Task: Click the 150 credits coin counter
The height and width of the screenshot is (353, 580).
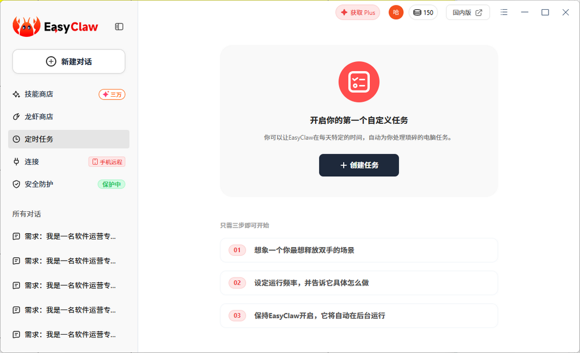Action: 423,13
